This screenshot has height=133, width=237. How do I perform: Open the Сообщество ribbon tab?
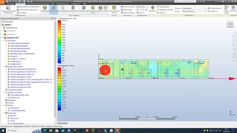click(76, 4)
